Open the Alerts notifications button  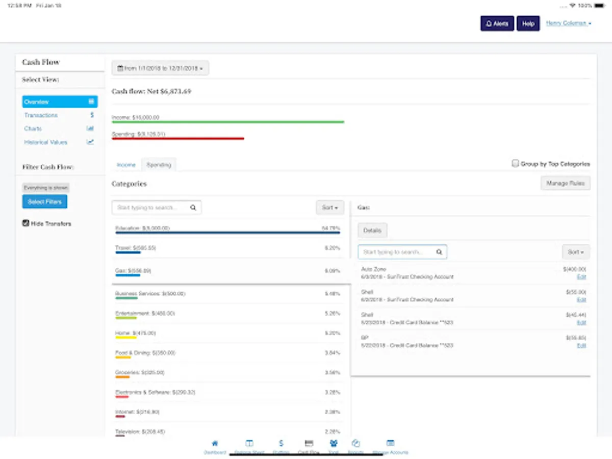[497, 23]
